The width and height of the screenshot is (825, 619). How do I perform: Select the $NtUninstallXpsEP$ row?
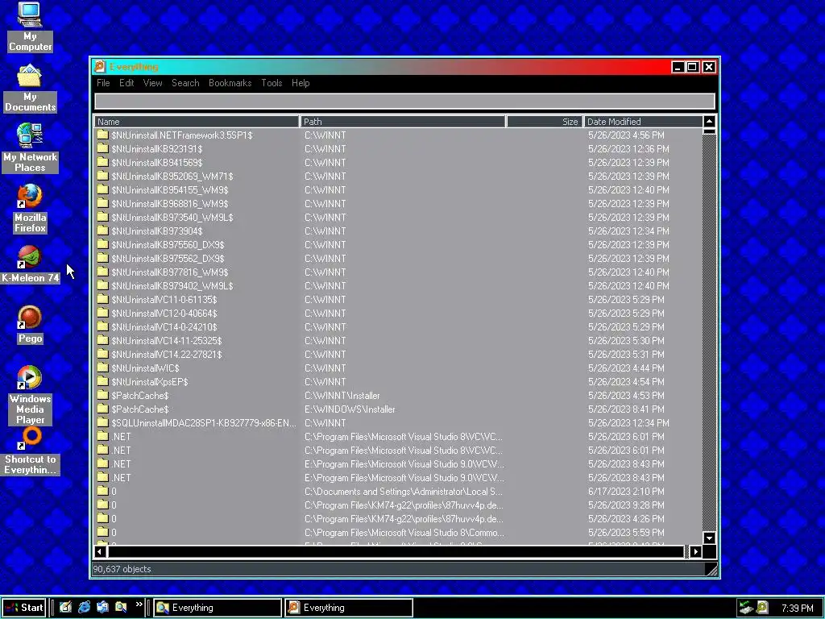[398, 381]
